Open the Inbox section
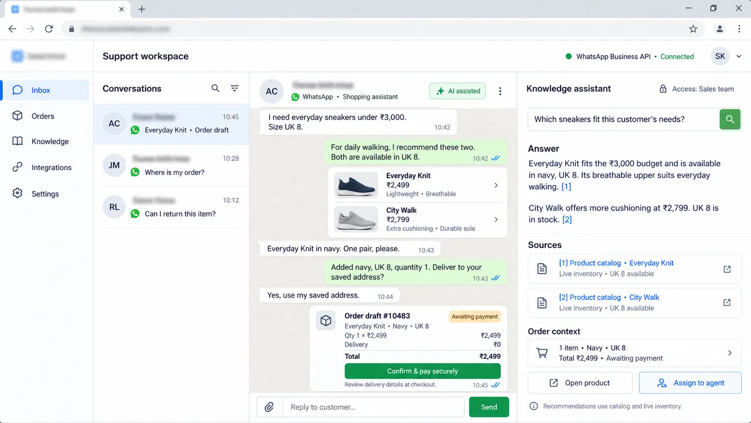Screen dimensions: 751x423 (46, 90)
